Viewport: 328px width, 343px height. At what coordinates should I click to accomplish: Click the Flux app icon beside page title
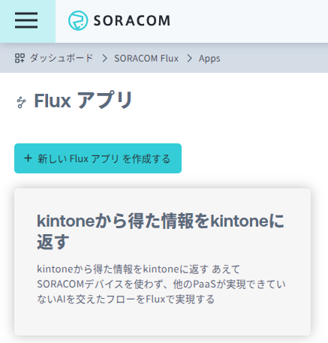(21, 102)
